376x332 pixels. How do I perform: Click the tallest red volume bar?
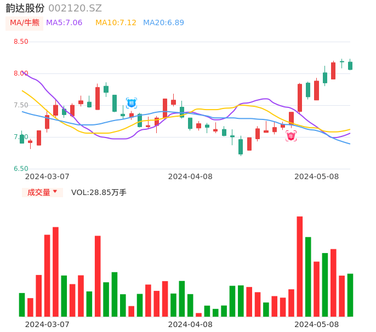[x=300, y=266]
